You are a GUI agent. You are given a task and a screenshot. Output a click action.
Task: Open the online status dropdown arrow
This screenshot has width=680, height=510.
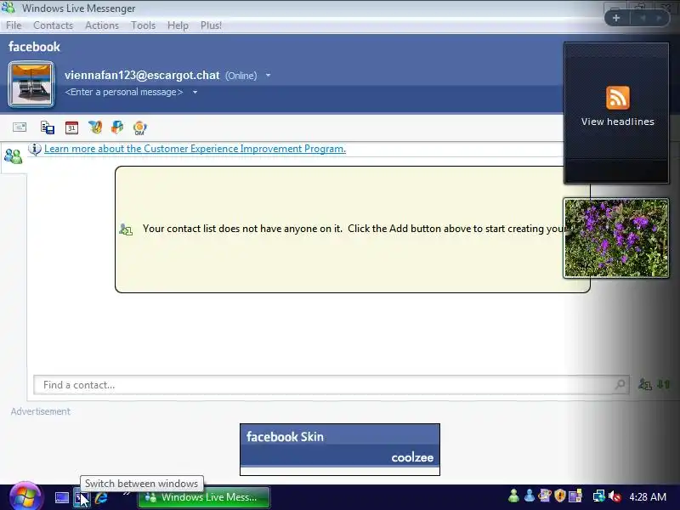[268, 76]
